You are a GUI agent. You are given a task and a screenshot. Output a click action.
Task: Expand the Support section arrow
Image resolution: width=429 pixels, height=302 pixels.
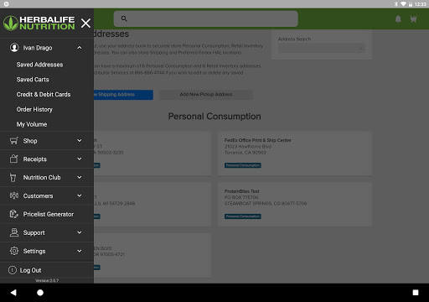[80, 232]
